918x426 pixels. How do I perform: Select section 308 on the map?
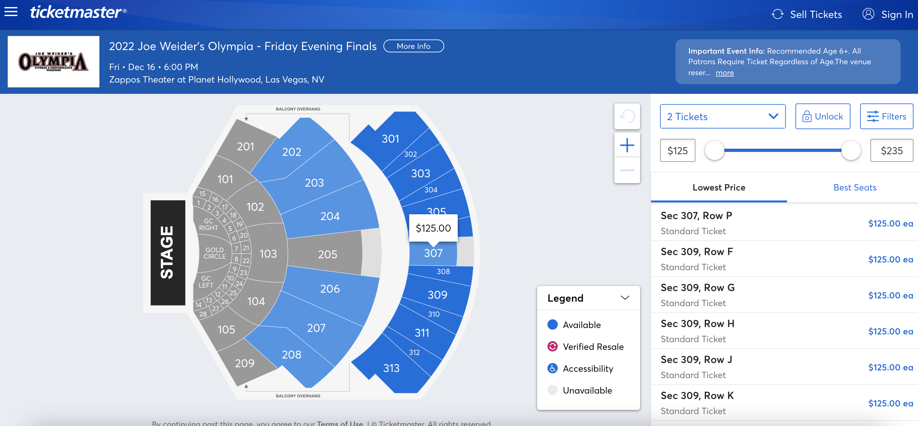[443, 271]
